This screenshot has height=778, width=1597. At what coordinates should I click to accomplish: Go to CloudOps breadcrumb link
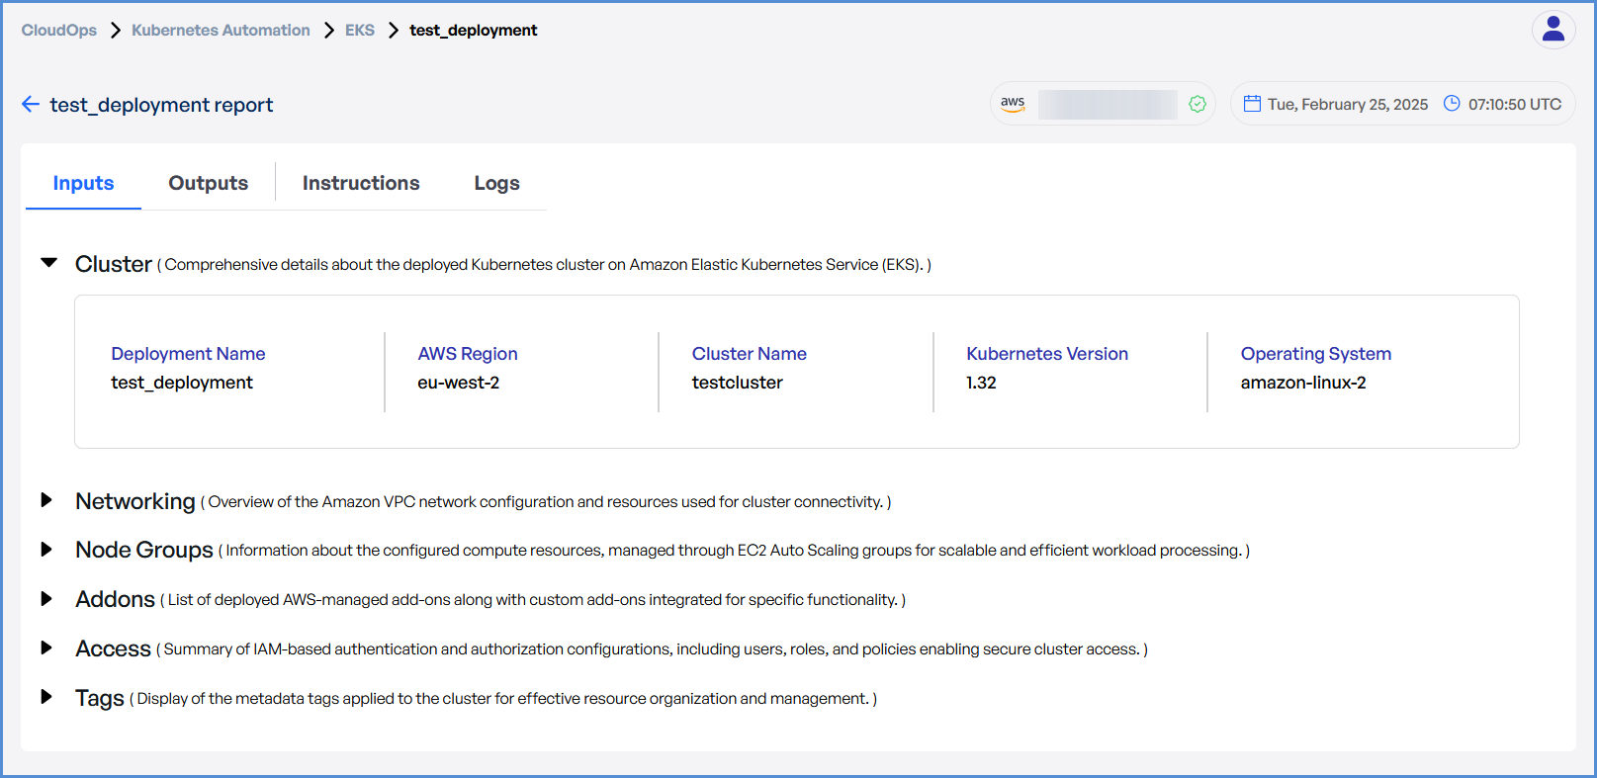pos(59,31)
